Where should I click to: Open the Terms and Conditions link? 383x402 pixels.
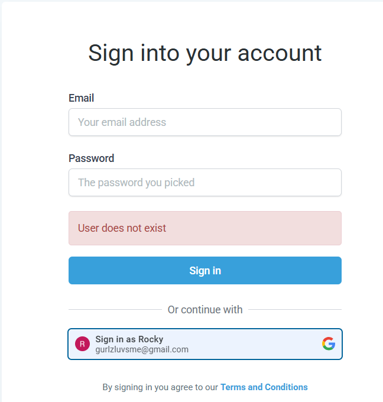pyautogui.click(x=264, y=387)
